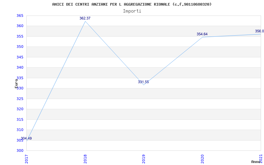Screen dimensions: 264x165
Task: Click the 300 y-axis tick label
Action: click(20, 151)
